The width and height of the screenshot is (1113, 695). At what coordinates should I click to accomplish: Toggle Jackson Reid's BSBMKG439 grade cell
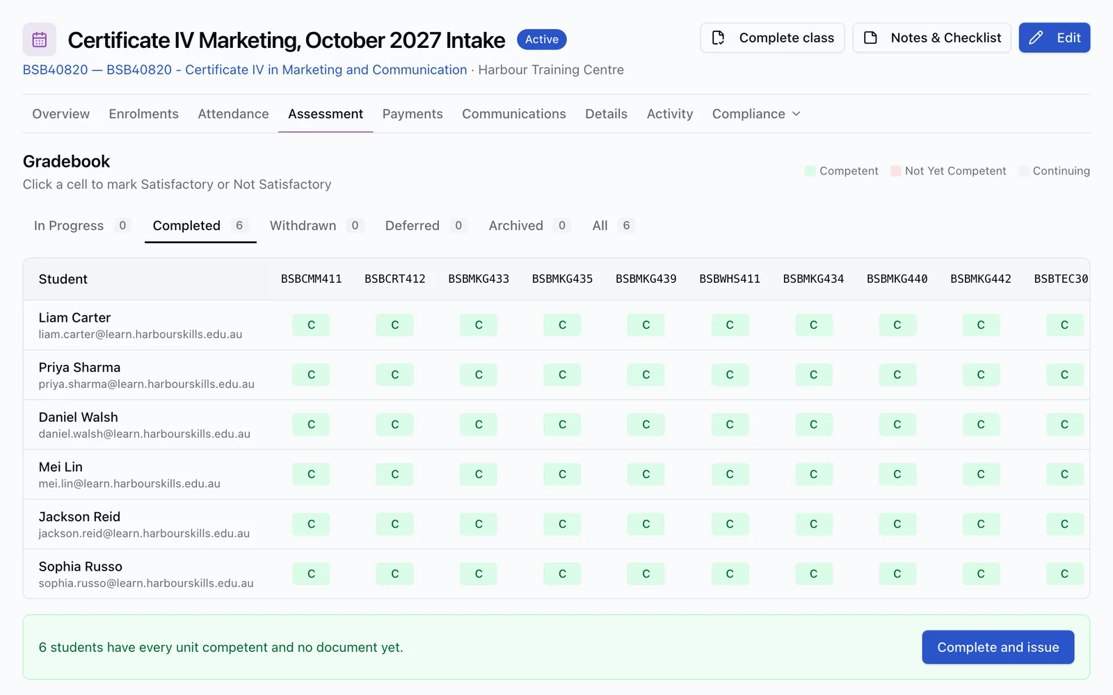pyautogui.click(x=646, y=524)
